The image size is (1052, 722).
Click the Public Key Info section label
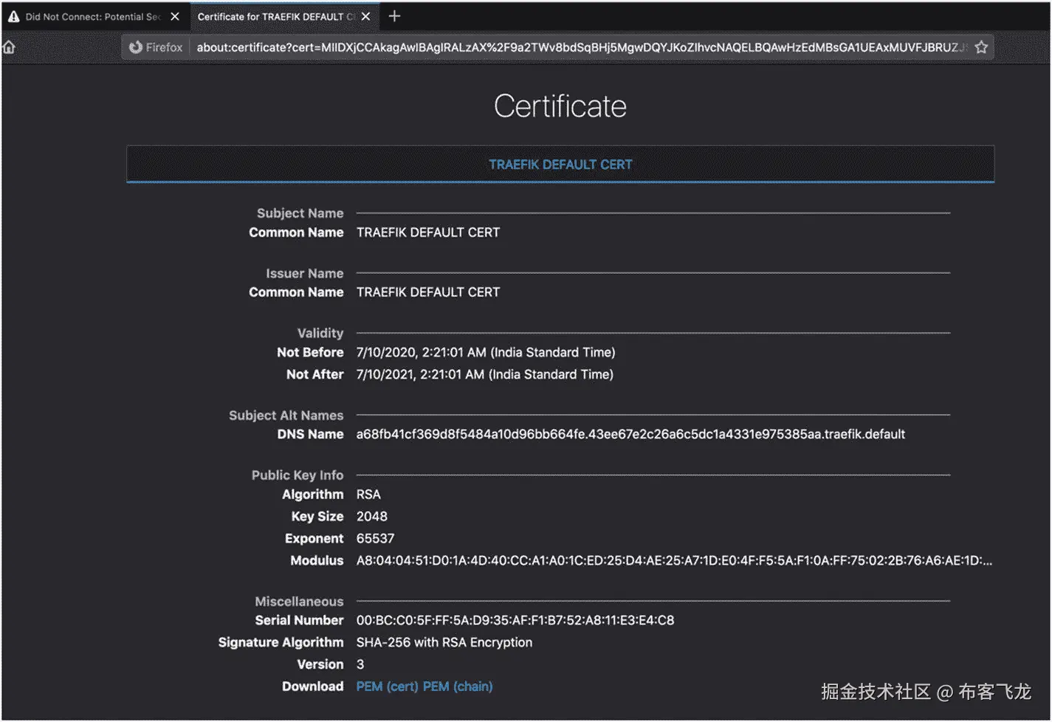click(x=298, y=475)
